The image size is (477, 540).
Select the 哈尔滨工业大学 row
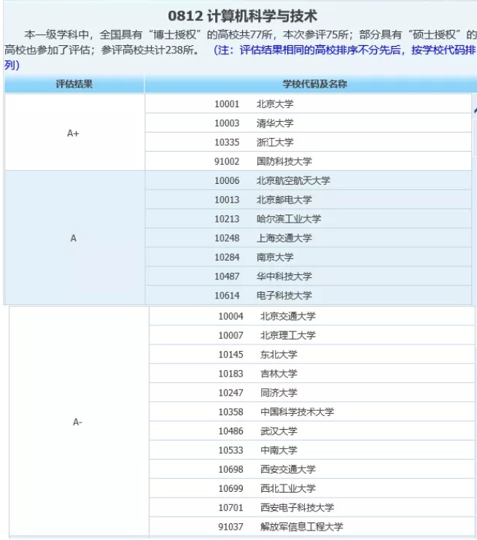click(288, 219)
